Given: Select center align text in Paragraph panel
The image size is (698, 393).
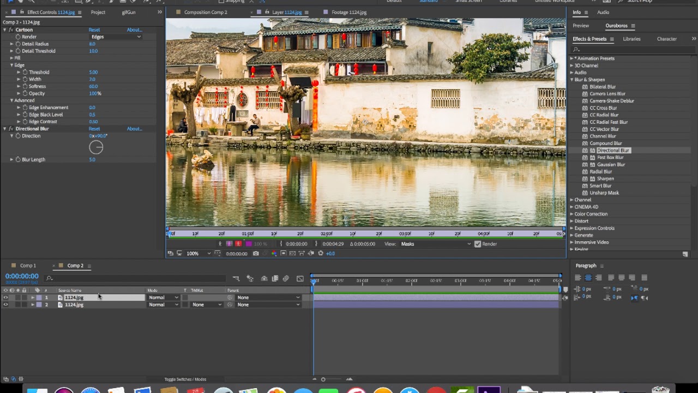Looking at the screenshot, I should (x=588, y=278).
